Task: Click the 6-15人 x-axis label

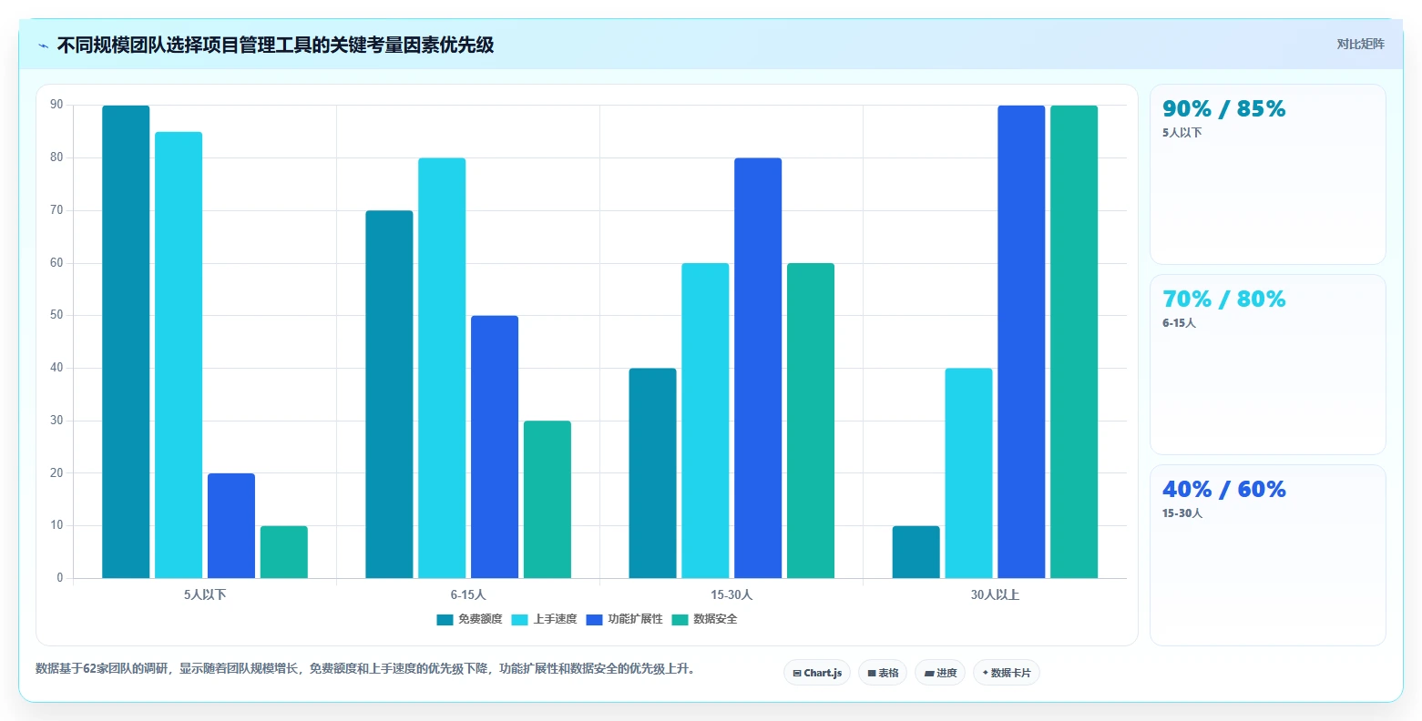Action: pyautogui.click(x=468, y=595)
